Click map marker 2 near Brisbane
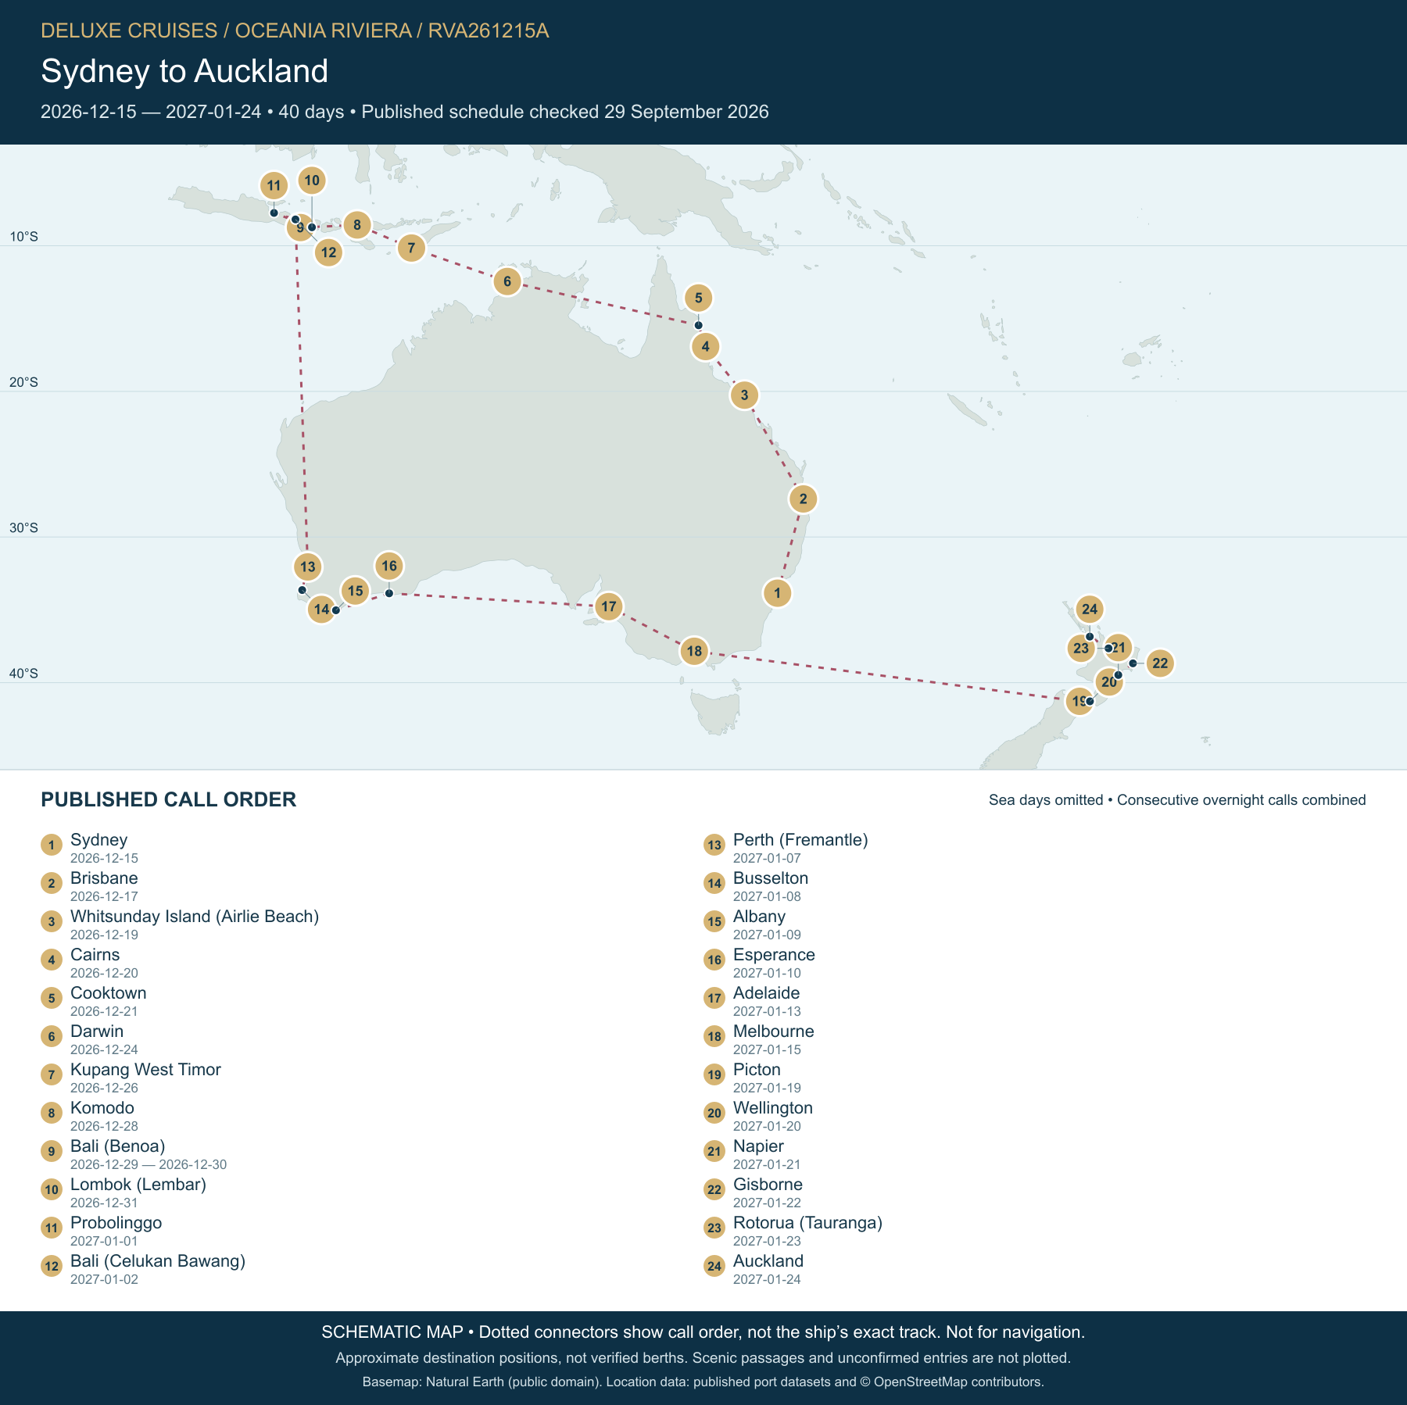This screenshot has height=1405, width=1407. click(803, 499)
